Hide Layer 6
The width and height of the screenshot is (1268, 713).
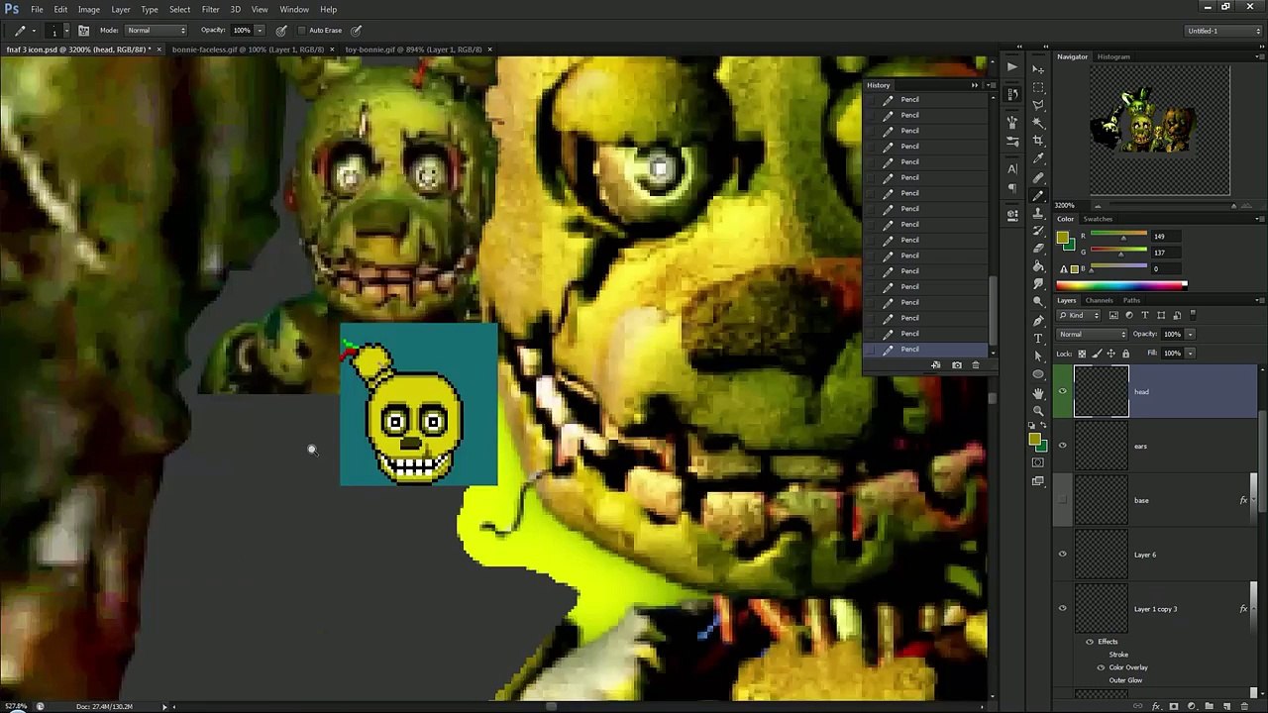[x=1063, y=555]
